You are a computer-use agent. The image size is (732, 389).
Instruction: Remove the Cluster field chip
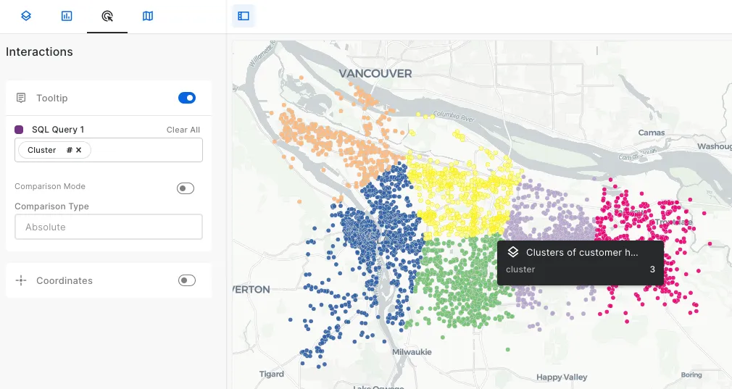coord(79,150)
